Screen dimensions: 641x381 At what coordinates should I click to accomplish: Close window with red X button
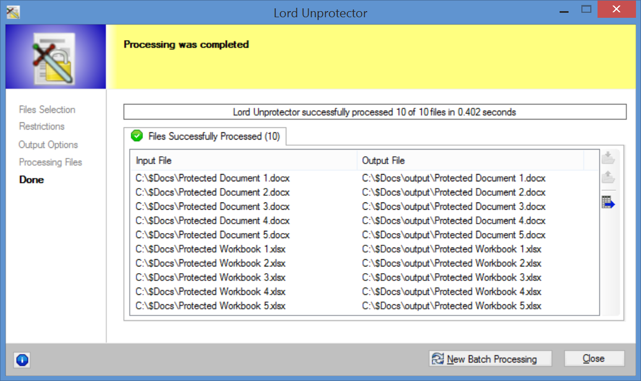point(616,9)
